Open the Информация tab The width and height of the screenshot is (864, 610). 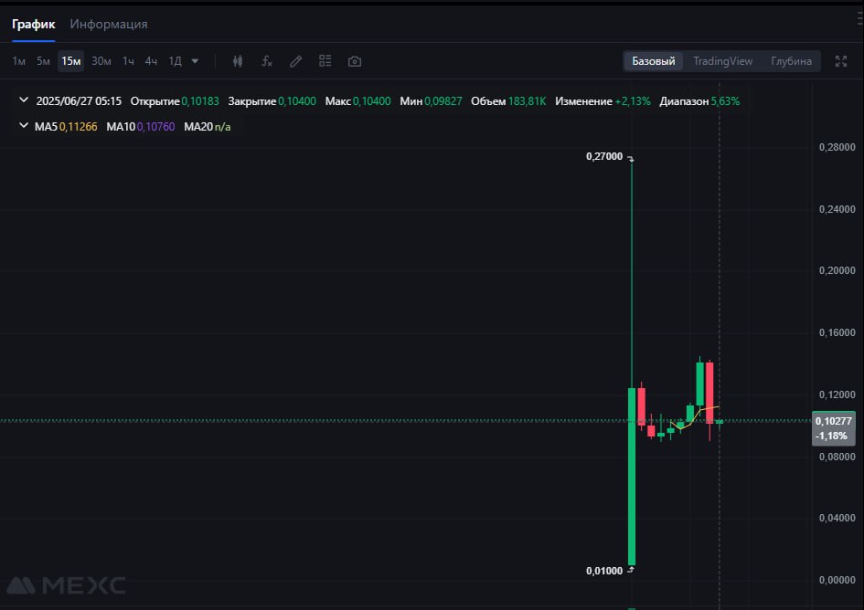[x=109, y=25]
